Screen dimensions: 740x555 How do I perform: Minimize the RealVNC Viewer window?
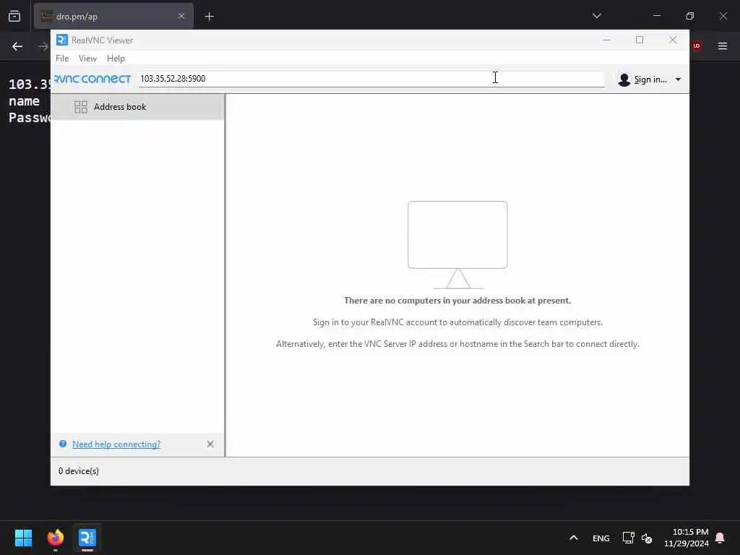(607, 40)
